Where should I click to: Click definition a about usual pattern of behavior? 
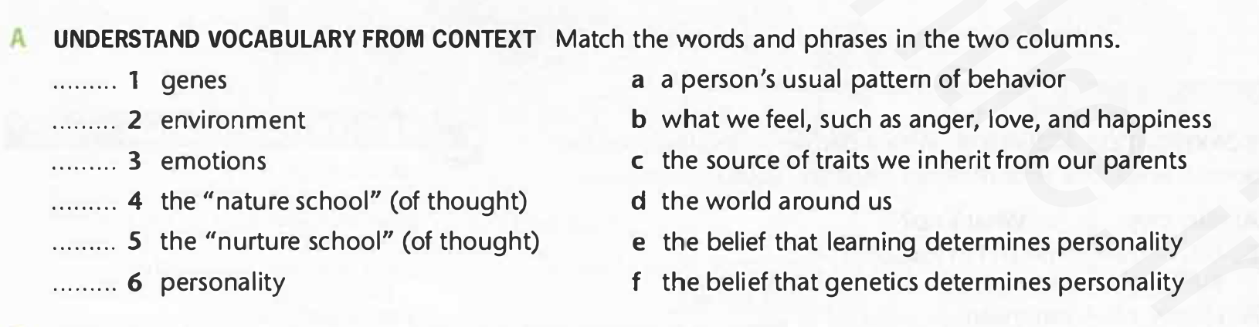848,79
